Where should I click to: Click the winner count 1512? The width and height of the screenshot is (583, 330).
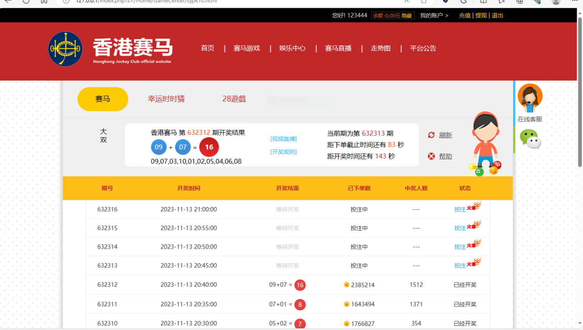[x=416, y=285]
